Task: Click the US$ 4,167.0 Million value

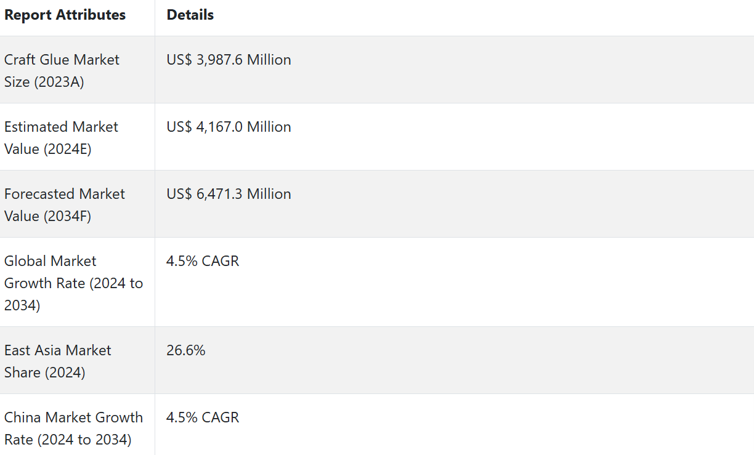Action: pos(229,127)
